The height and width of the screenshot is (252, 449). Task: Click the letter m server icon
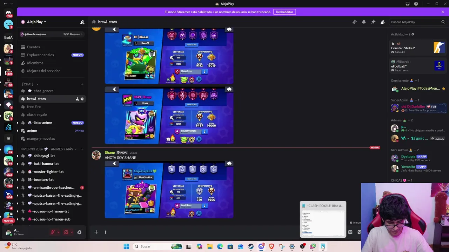coord(8,138)
